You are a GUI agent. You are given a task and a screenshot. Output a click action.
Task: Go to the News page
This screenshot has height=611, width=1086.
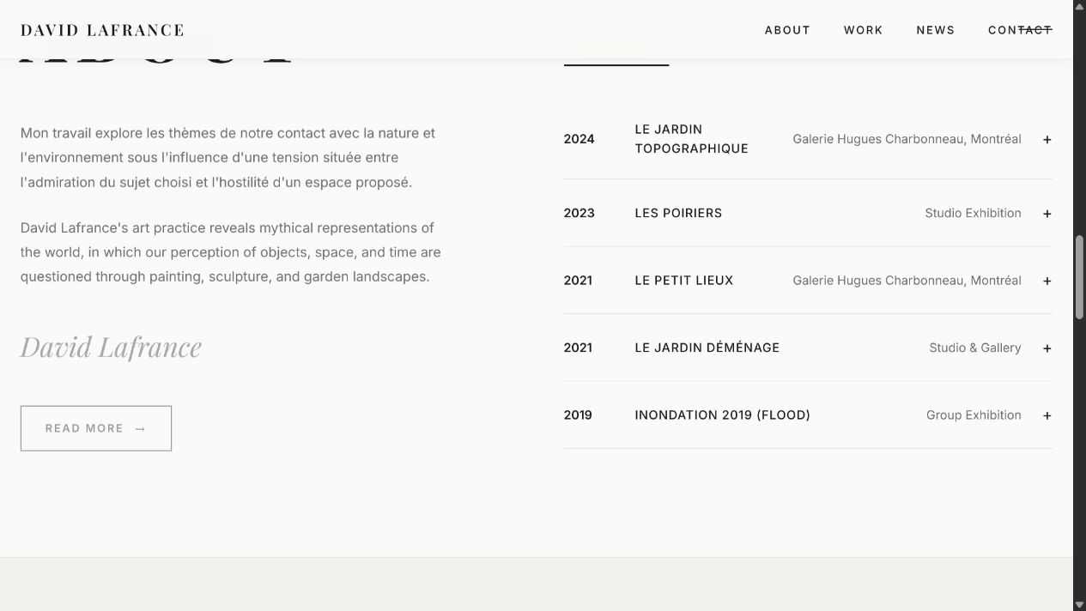click(x=935, y=30)
